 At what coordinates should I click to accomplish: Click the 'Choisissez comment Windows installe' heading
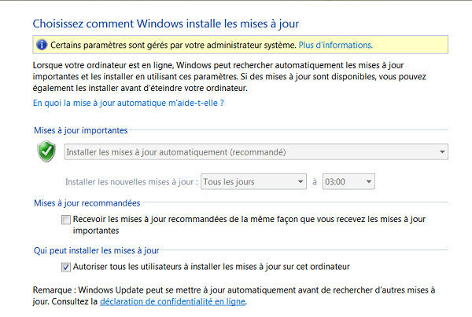[x=166, y=23]
